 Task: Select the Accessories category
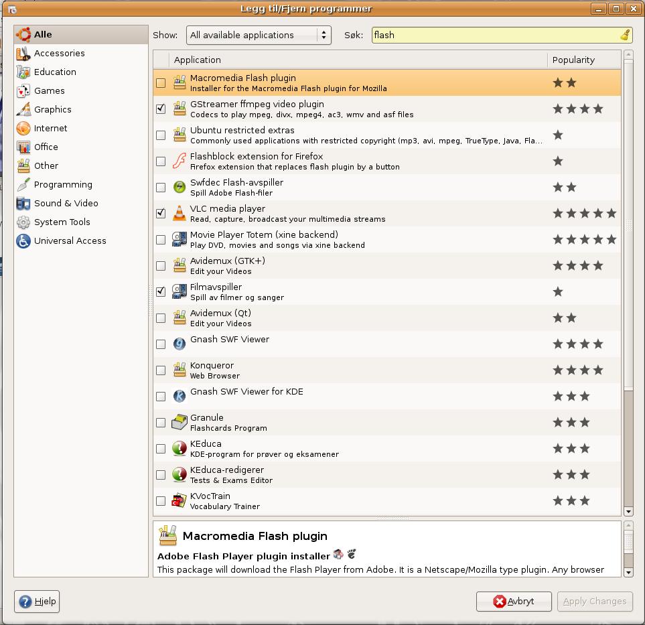click(x=80, y=54)
